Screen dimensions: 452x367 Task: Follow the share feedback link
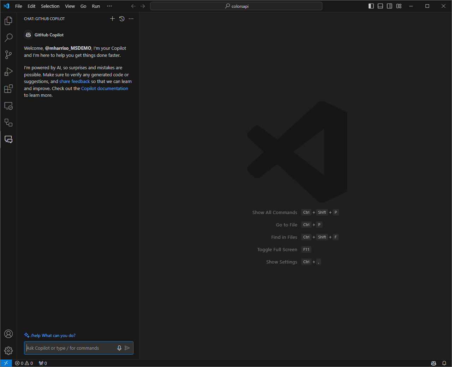point(75,81)
